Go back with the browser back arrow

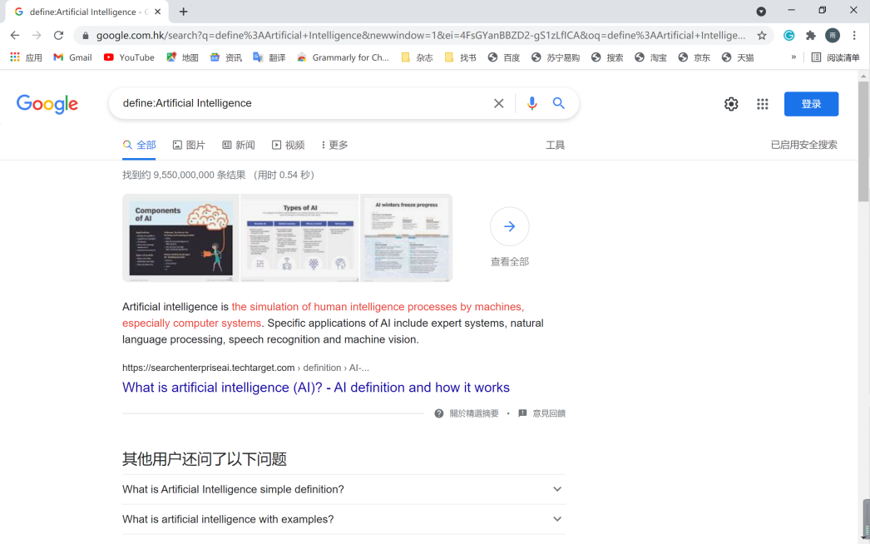15,35
